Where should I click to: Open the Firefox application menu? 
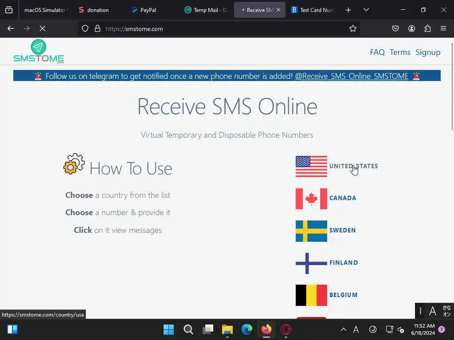tap(443, 29)
